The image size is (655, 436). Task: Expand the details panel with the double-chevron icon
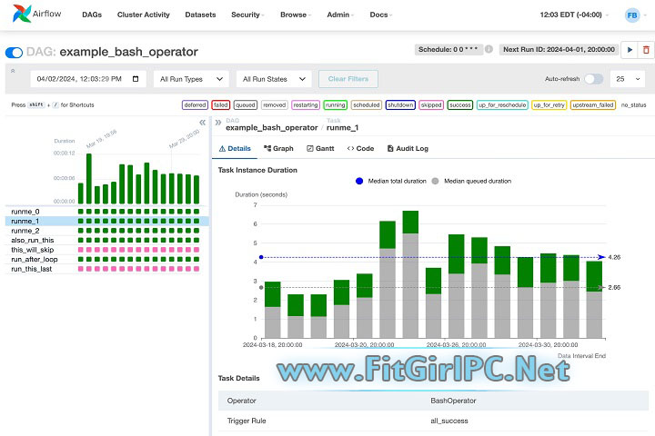click(x=217, y=121)
